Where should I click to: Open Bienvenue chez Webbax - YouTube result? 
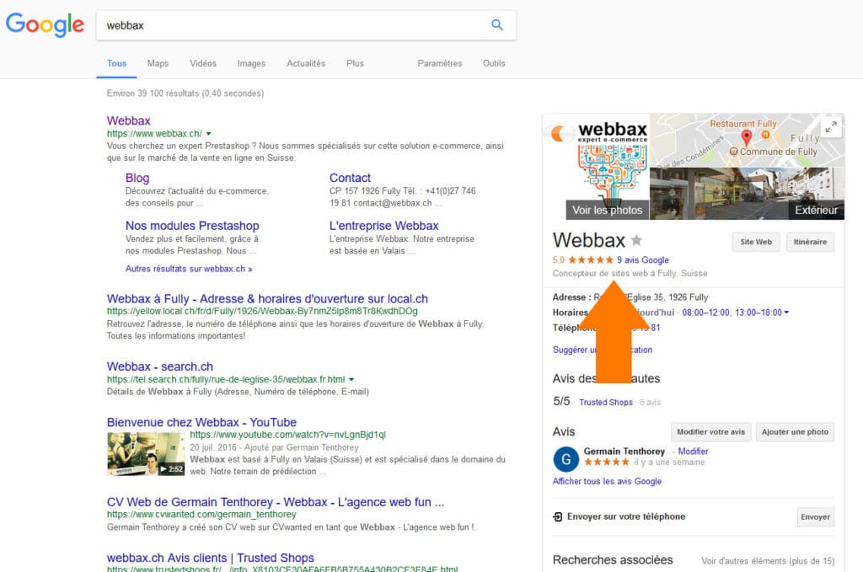(201, 422)
